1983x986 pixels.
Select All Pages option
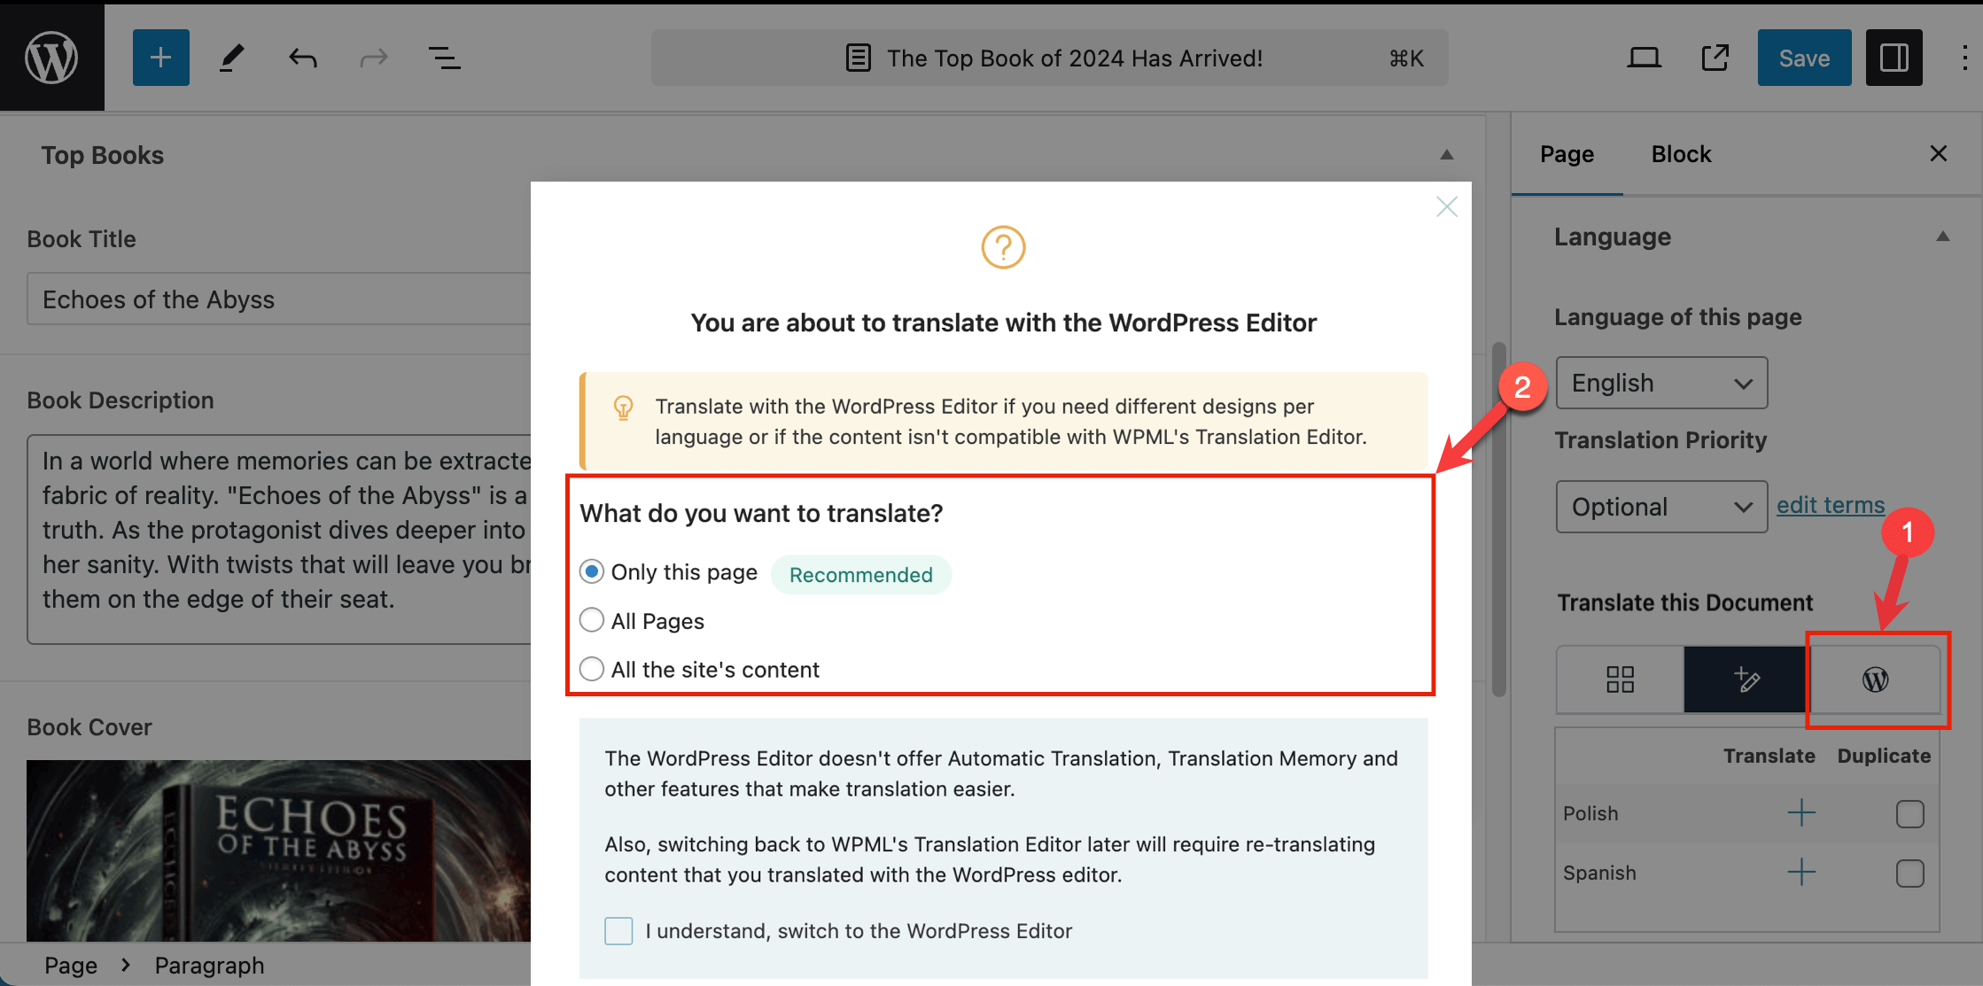pos(592,620)
